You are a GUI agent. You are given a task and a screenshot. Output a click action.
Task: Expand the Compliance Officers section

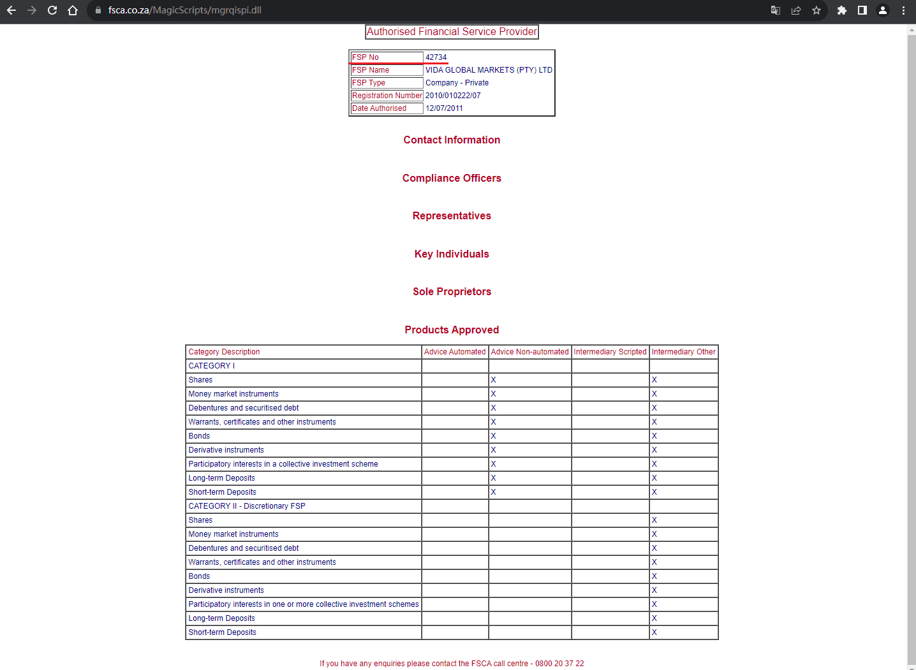pyautogui.click(x=452, y=178)
